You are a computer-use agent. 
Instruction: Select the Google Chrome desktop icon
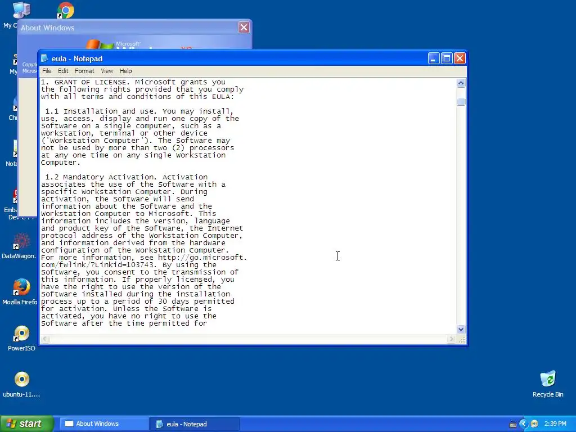66,10
